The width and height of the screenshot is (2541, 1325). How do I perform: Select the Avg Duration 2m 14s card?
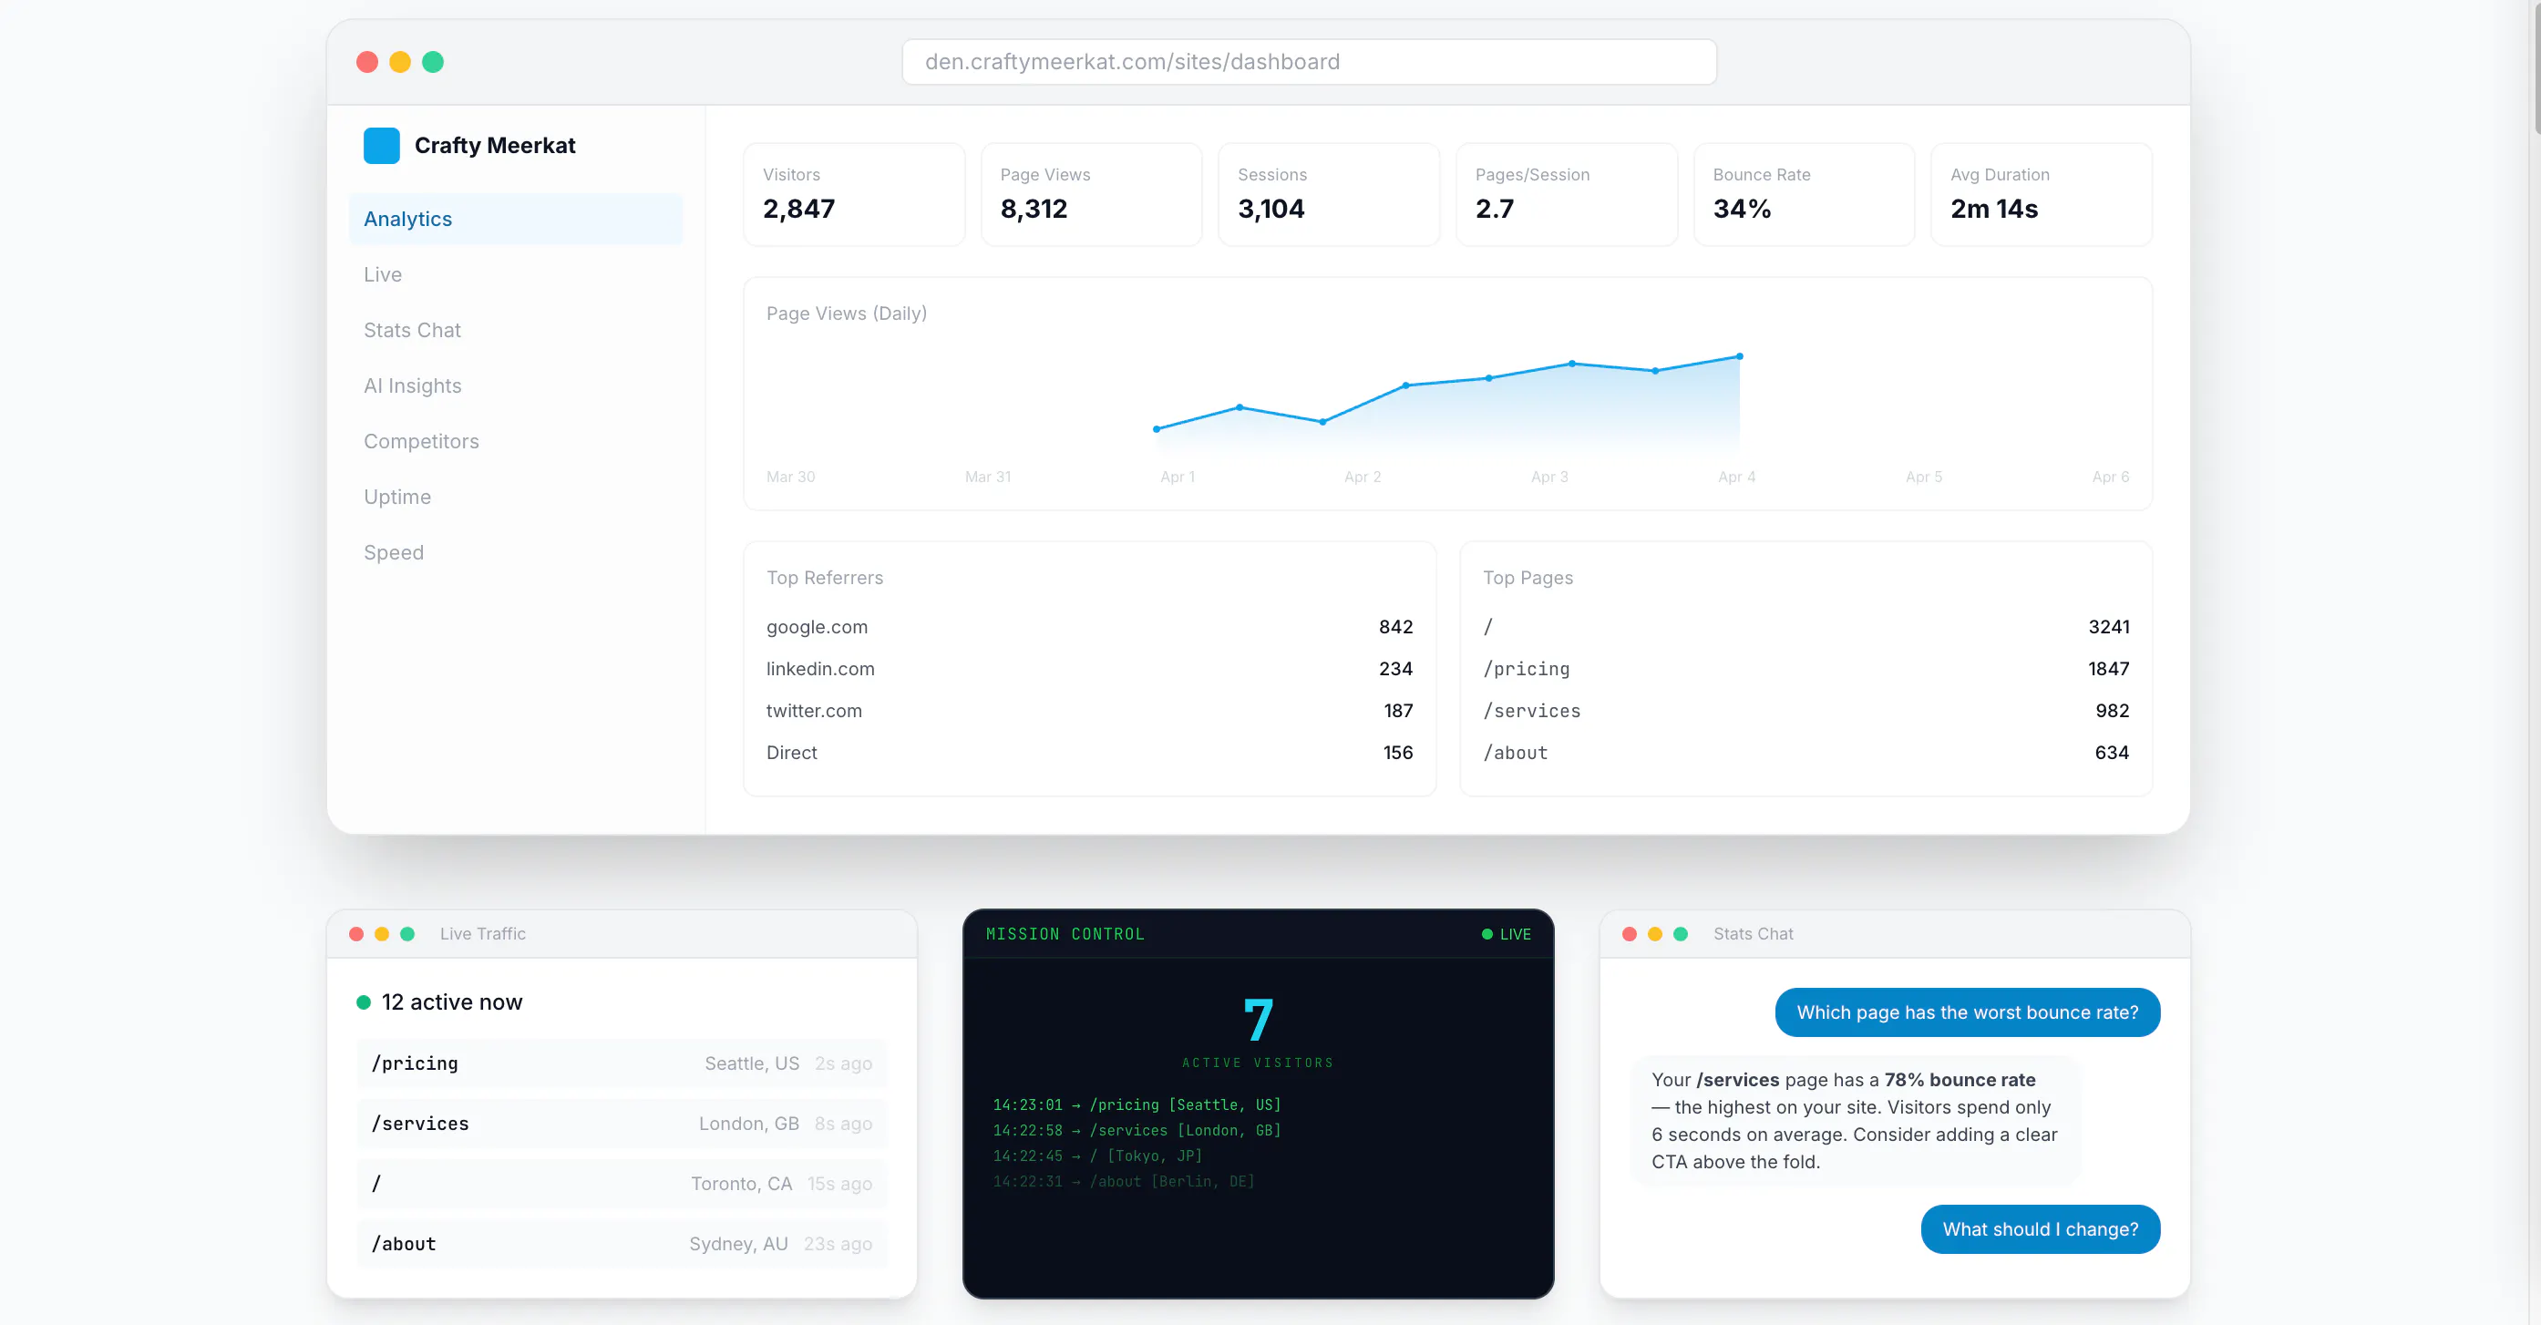[x=2041, y=194]
